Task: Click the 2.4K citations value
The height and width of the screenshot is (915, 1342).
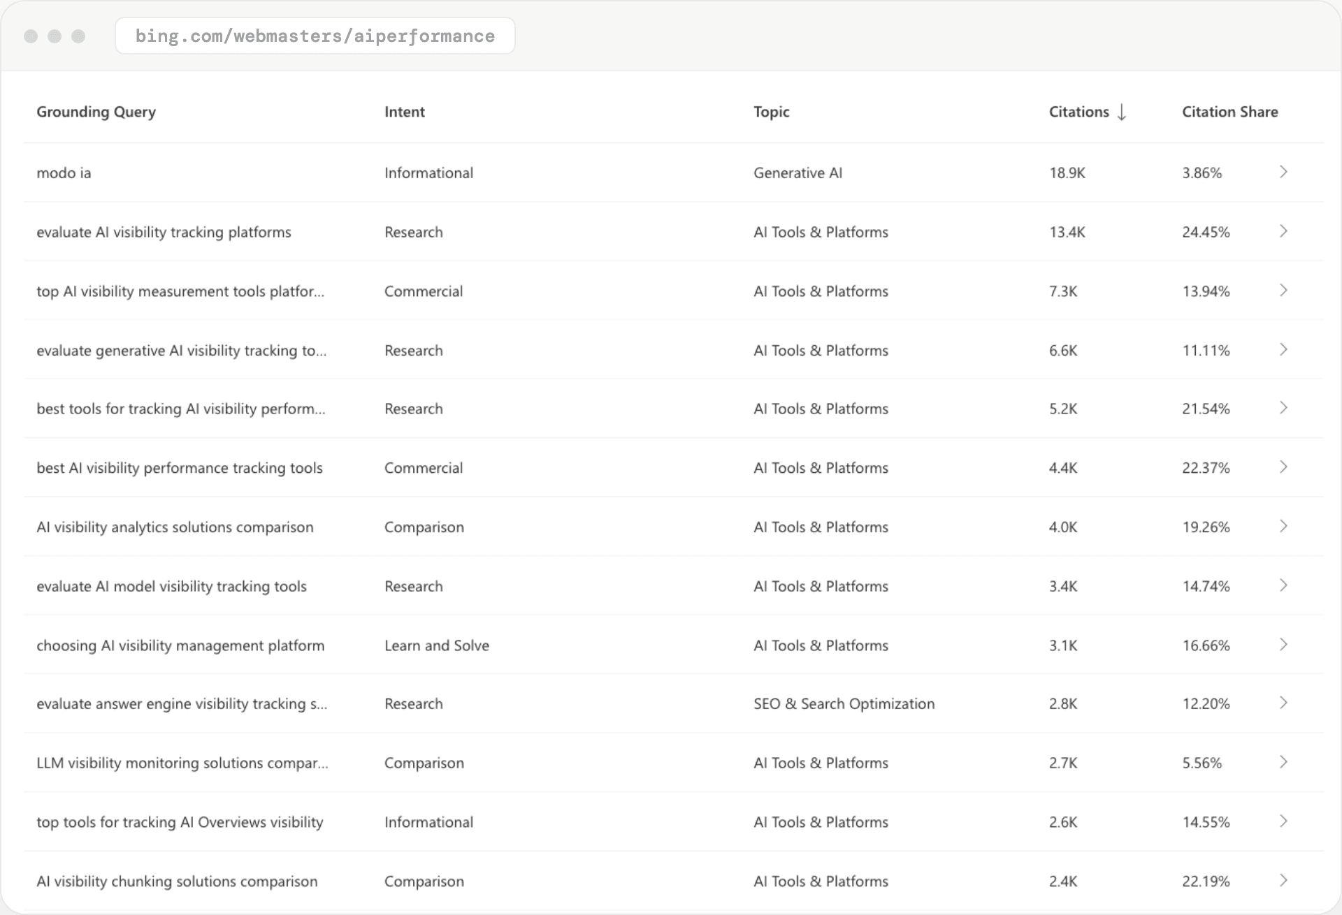Action: (1063, 881)
